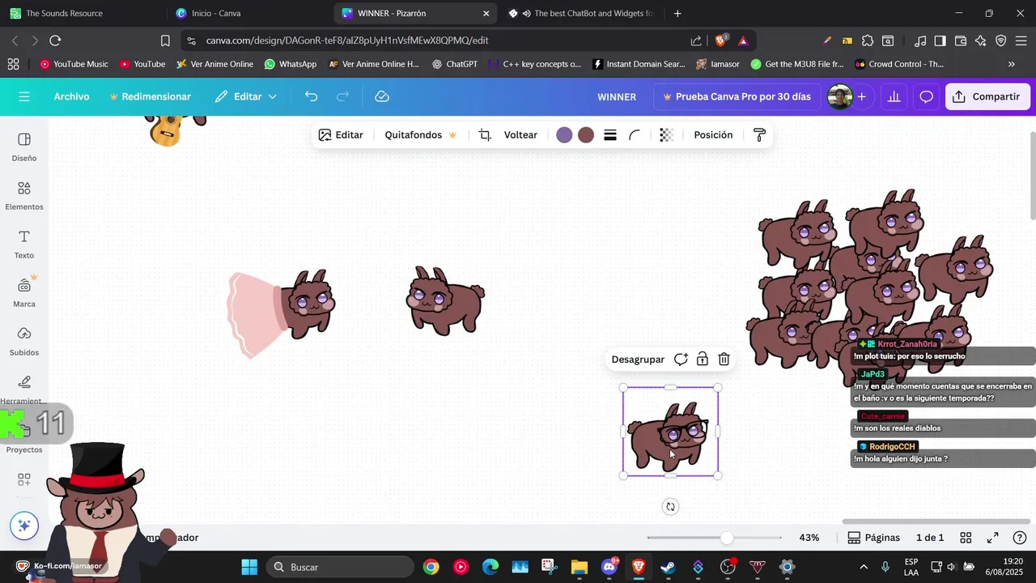This screenshot has height=583, width=1036.
Task: Open a new browser tab
Action: 677,13
